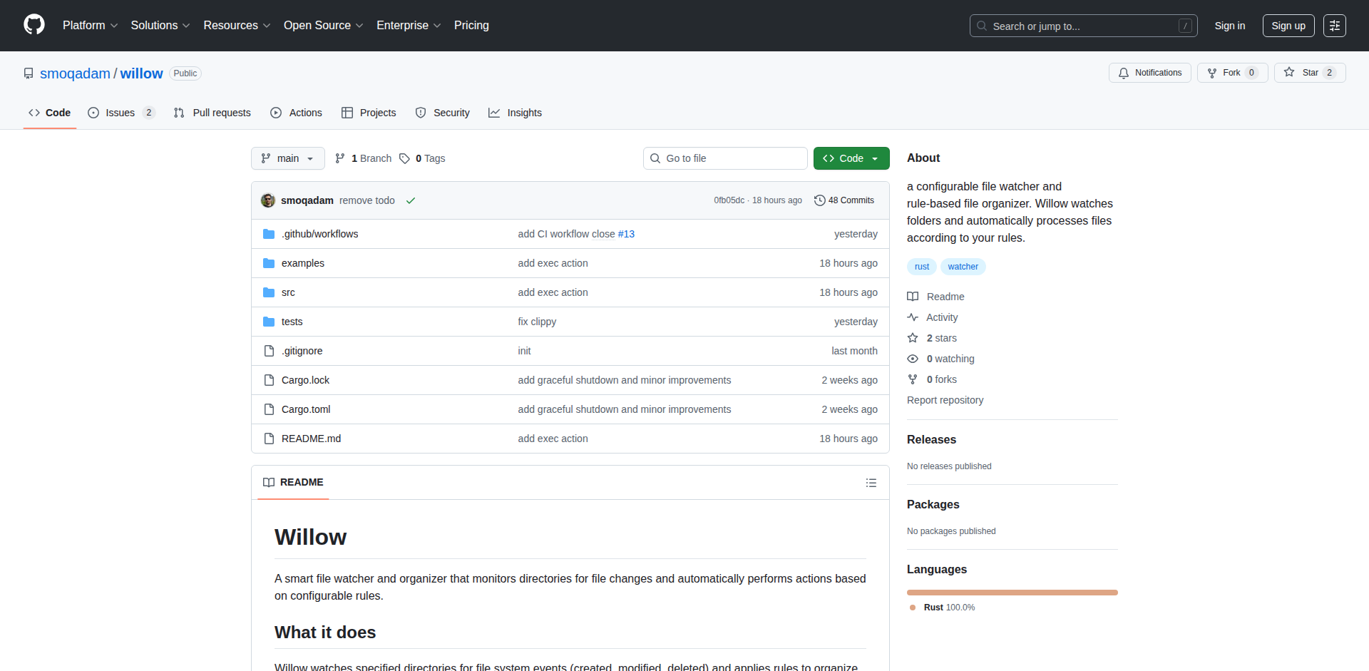Open the Releases heading link
The height and width of the screenshot is (671, 1369).
coord(931,440)
